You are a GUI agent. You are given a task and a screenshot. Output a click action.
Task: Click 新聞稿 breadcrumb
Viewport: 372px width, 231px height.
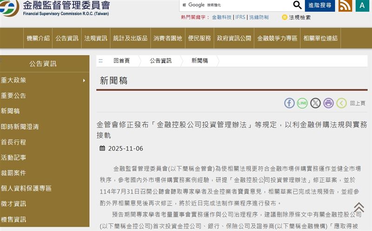pos(199,61)
